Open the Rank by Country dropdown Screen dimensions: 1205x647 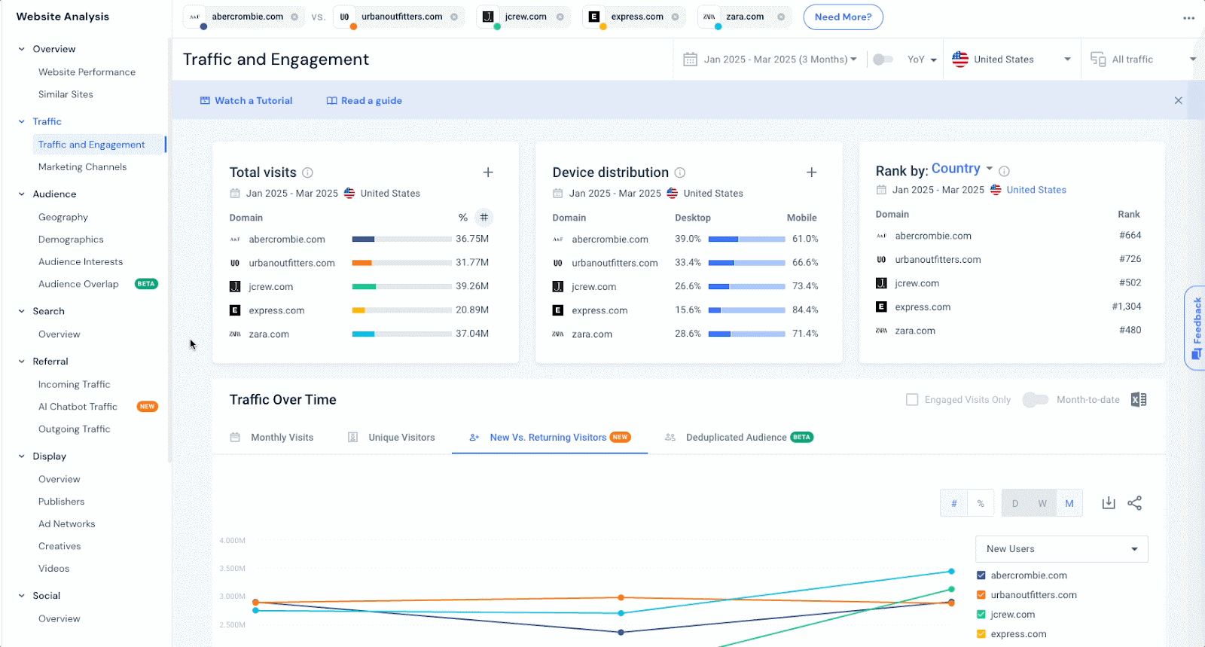[x=962, y=169]
